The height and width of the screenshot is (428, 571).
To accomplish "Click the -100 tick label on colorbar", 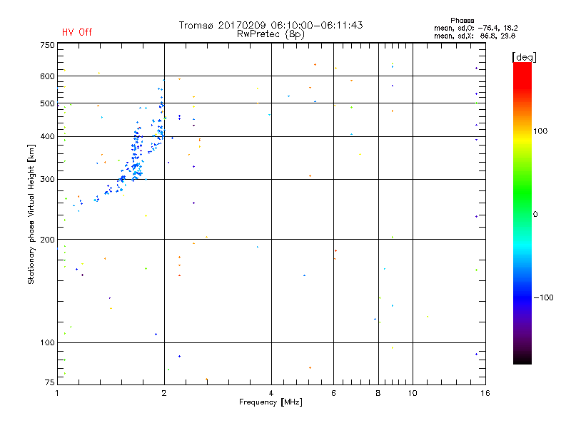I will (x=545, y=297).
